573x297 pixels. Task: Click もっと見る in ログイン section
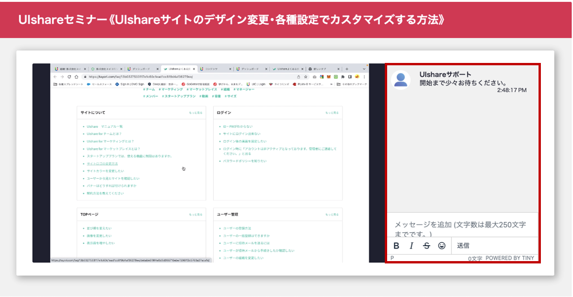[332, 113]
